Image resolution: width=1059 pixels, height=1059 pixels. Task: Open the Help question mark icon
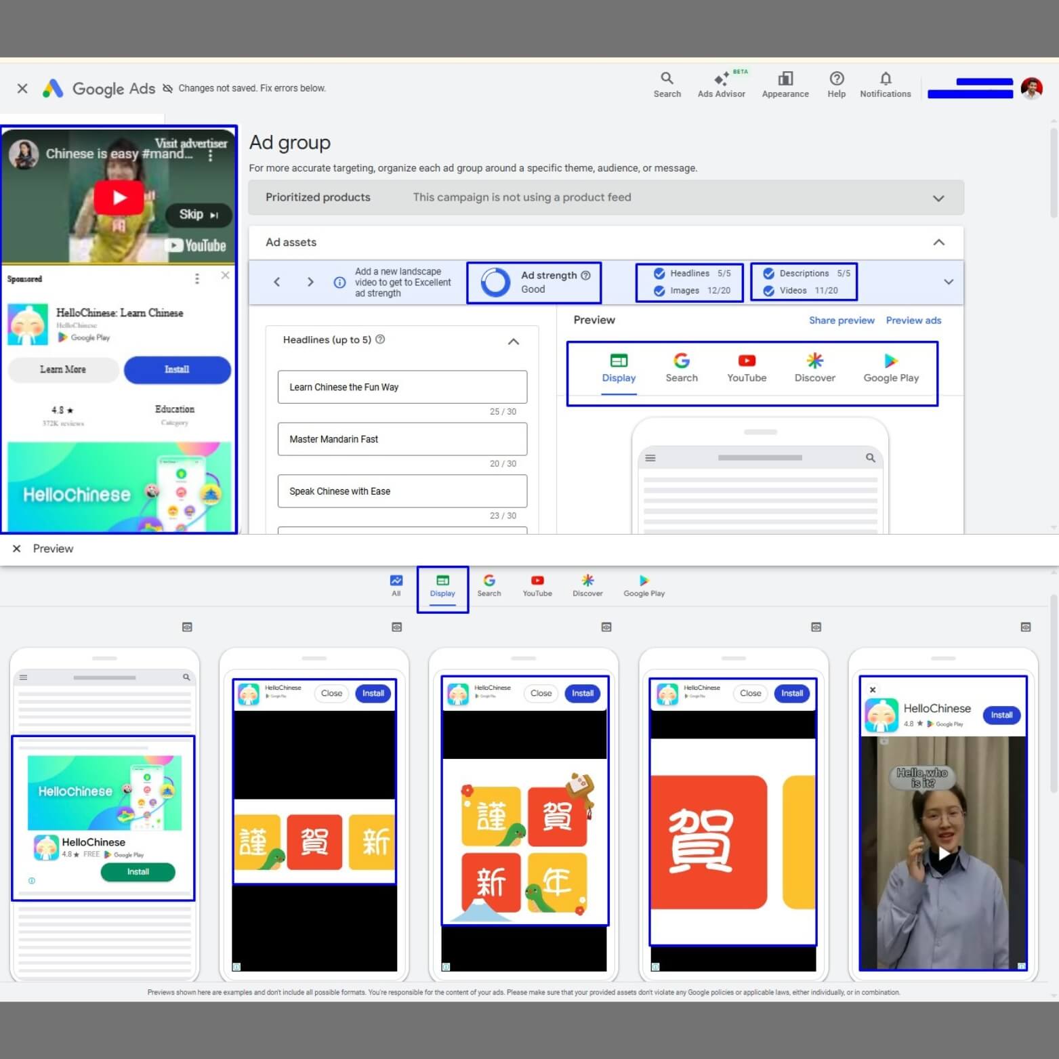836,79
